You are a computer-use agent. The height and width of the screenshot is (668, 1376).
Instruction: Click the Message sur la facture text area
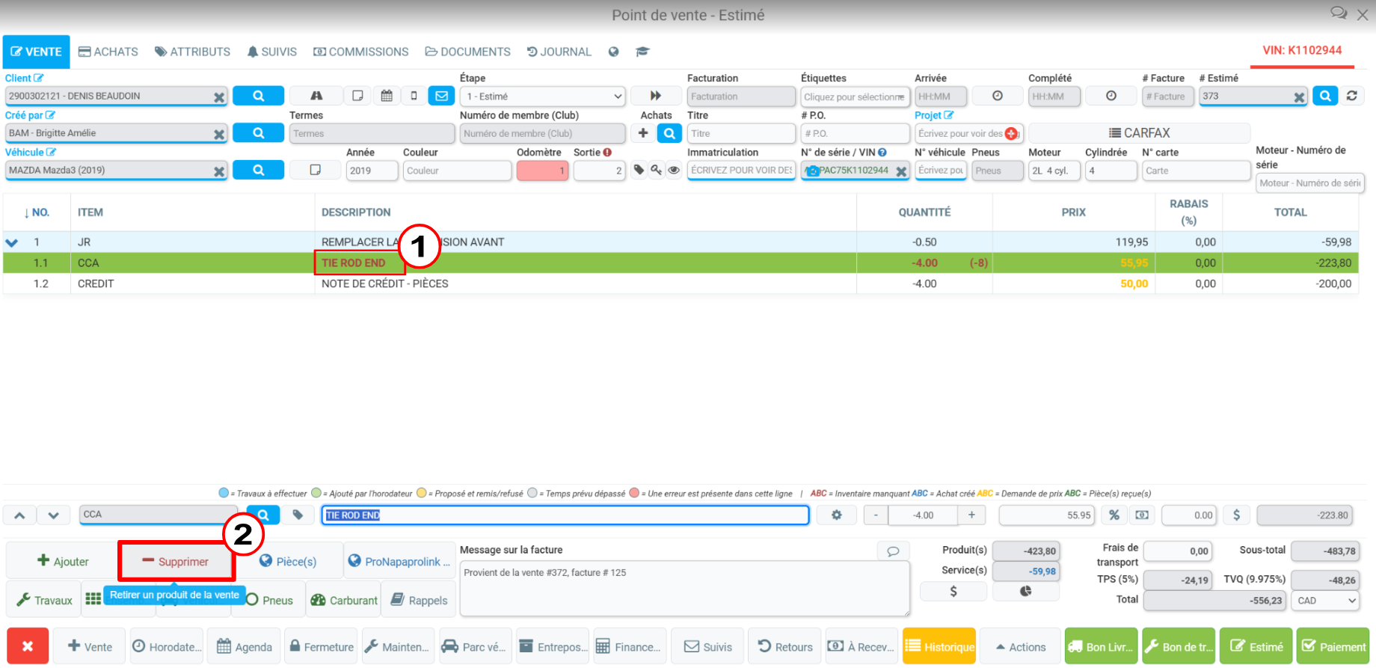[x=684, y=589]
